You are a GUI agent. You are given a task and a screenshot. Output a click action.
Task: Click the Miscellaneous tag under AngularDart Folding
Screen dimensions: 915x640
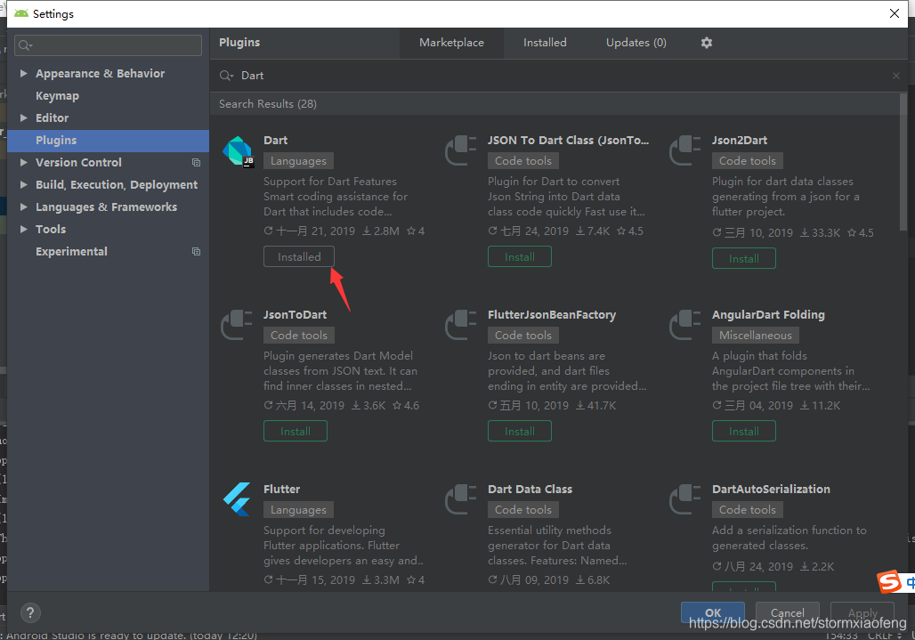[755, 336]
